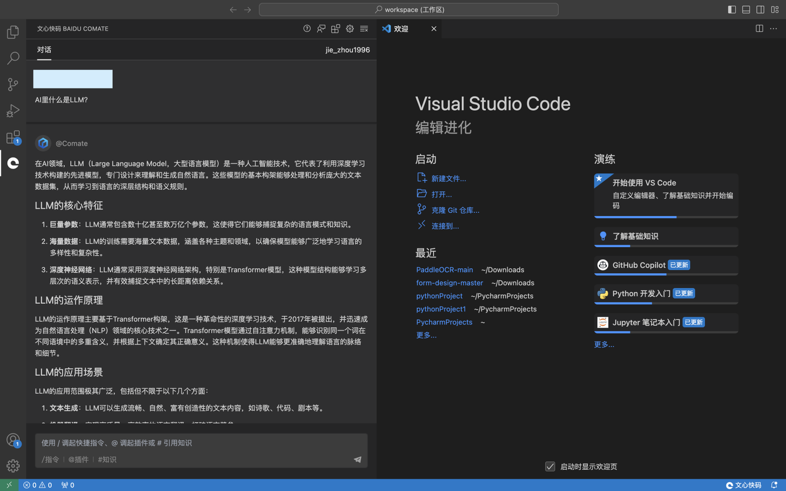The height and width of the screenshot is (491, 786).
Task: Open the Accounts menu icon
Action: (13, 440)
